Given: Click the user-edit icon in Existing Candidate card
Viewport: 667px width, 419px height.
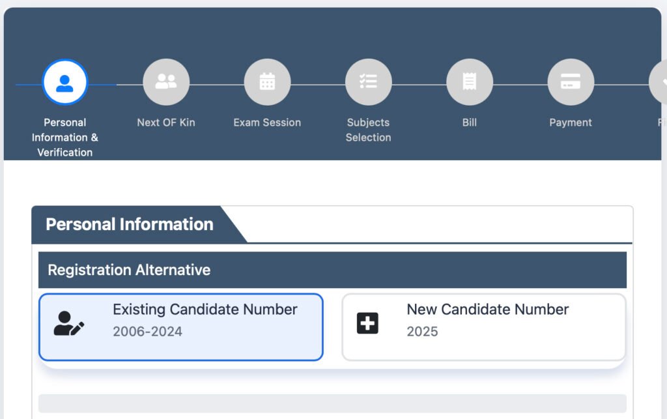Looking at the screenshot, I should tap(69, 323).
